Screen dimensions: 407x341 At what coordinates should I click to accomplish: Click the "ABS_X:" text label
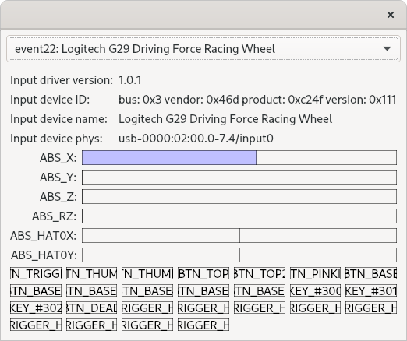58,158
